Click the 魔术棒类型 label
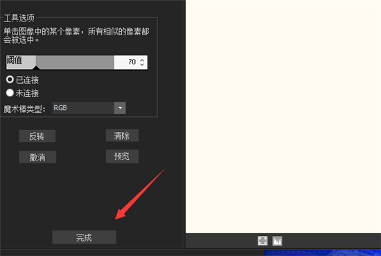 pos(24,109)
